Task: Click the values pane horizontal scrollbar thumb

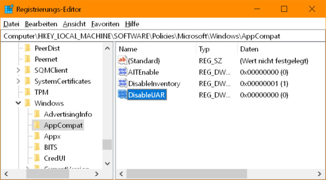Action: [187, 174]
